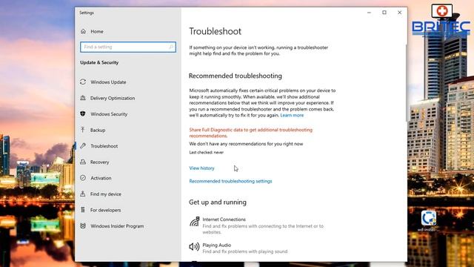Viewport: 474px width, 267px height.
Task: Go to Windows Security page
Action: (109, 114)
